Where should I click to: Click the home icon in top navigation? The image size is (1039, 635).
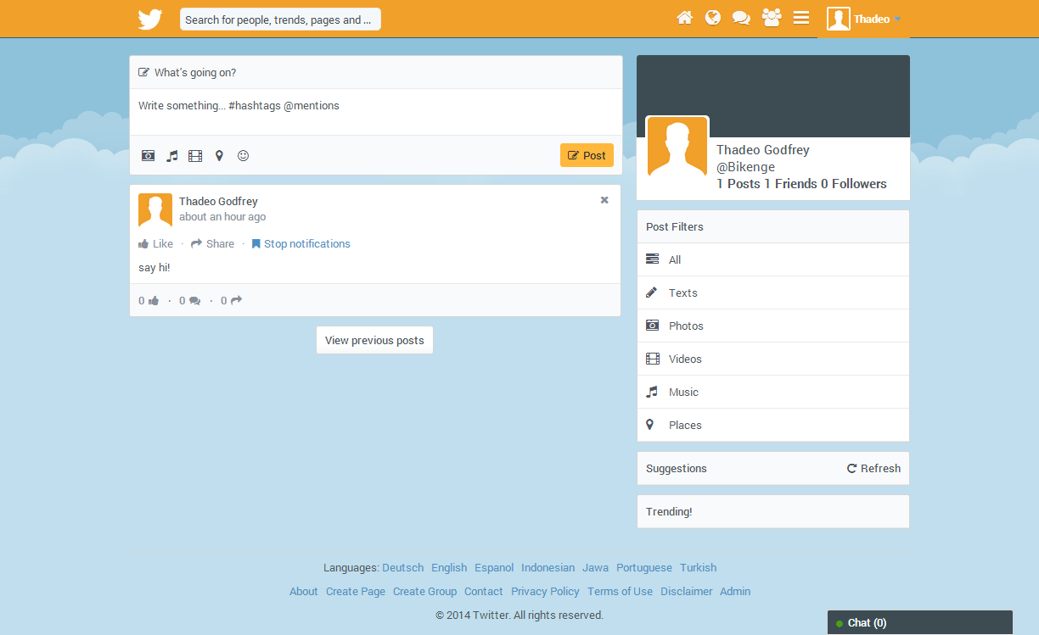pos(684,18)
